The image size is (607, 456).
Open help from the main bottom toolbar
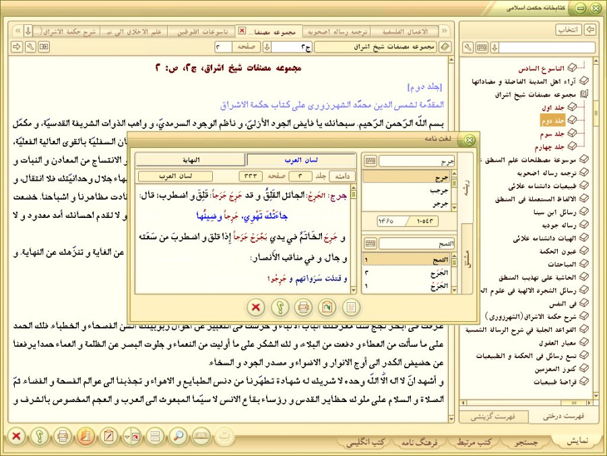pyautogui.click(x=39, y=436)
